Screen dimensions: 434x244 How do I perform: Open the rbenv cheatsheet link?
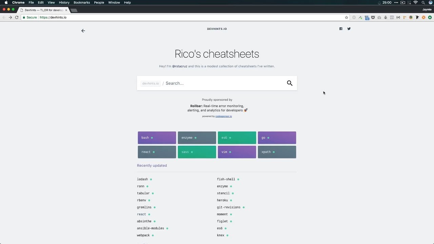click(x=141, y=200)
